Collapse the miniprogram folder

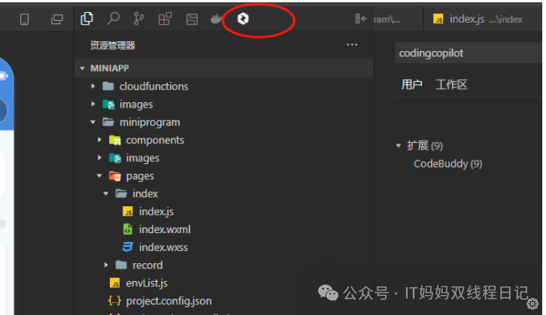coord(93,122)
